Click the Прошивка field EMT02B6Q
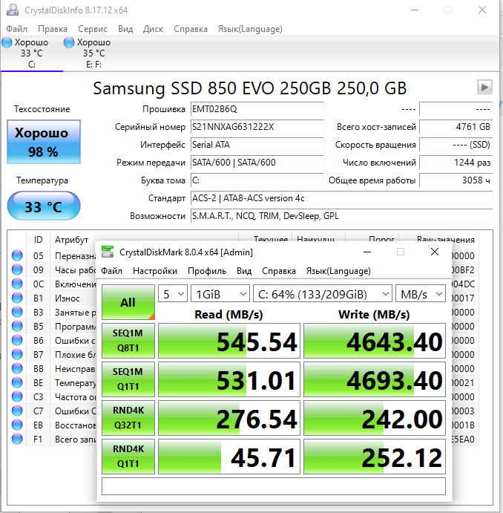Viewport: 503px width, 513px height. [257, 109]
